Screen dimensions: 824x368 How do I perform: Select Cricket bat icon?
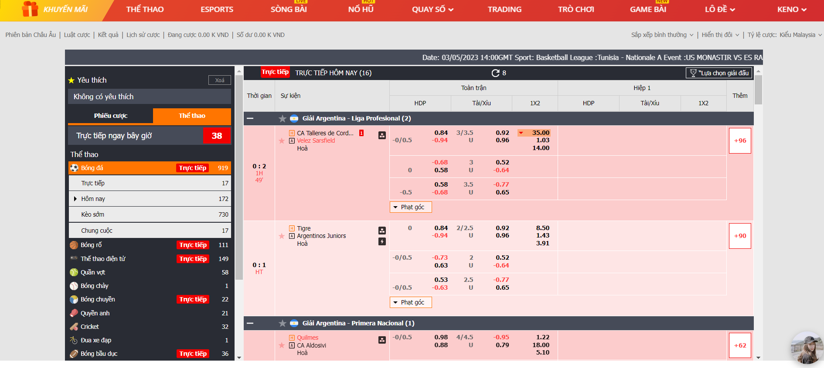74,327
